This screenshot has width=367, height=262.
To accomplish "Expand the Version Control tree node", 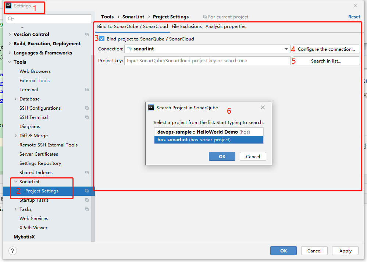I will (x=10, y=35).
